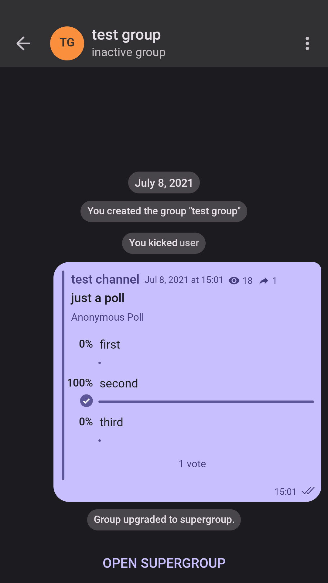Viewport: 328px width, 583px height.
Task: Click the double checkmark delivery indicator
Action: click(308, 491)
